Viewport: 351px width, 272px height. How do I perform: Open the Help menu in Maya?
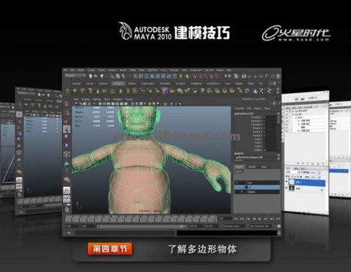pyautogui.click(x=229, y=70)
